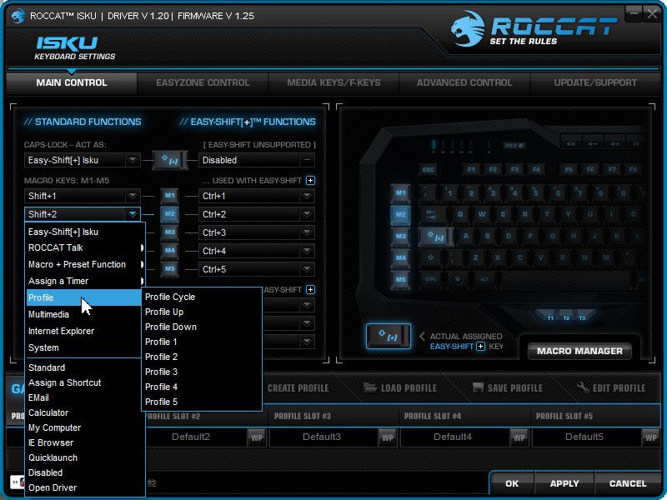Viewport: 667px width, 500px height.
Task: Expand the ROCCAT Talk submenu
Action: (x=85, y=247)
